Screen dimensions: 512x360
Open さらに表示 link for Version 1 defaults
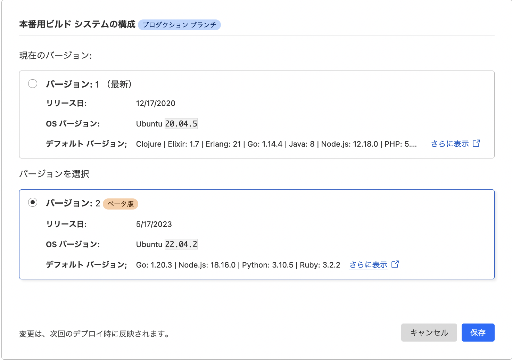tap(449, 143)
